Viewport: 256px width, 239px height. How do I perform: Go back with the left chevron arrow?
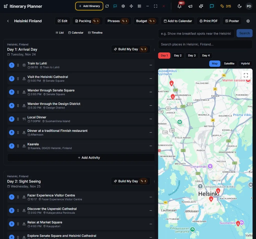pos(8,21)
